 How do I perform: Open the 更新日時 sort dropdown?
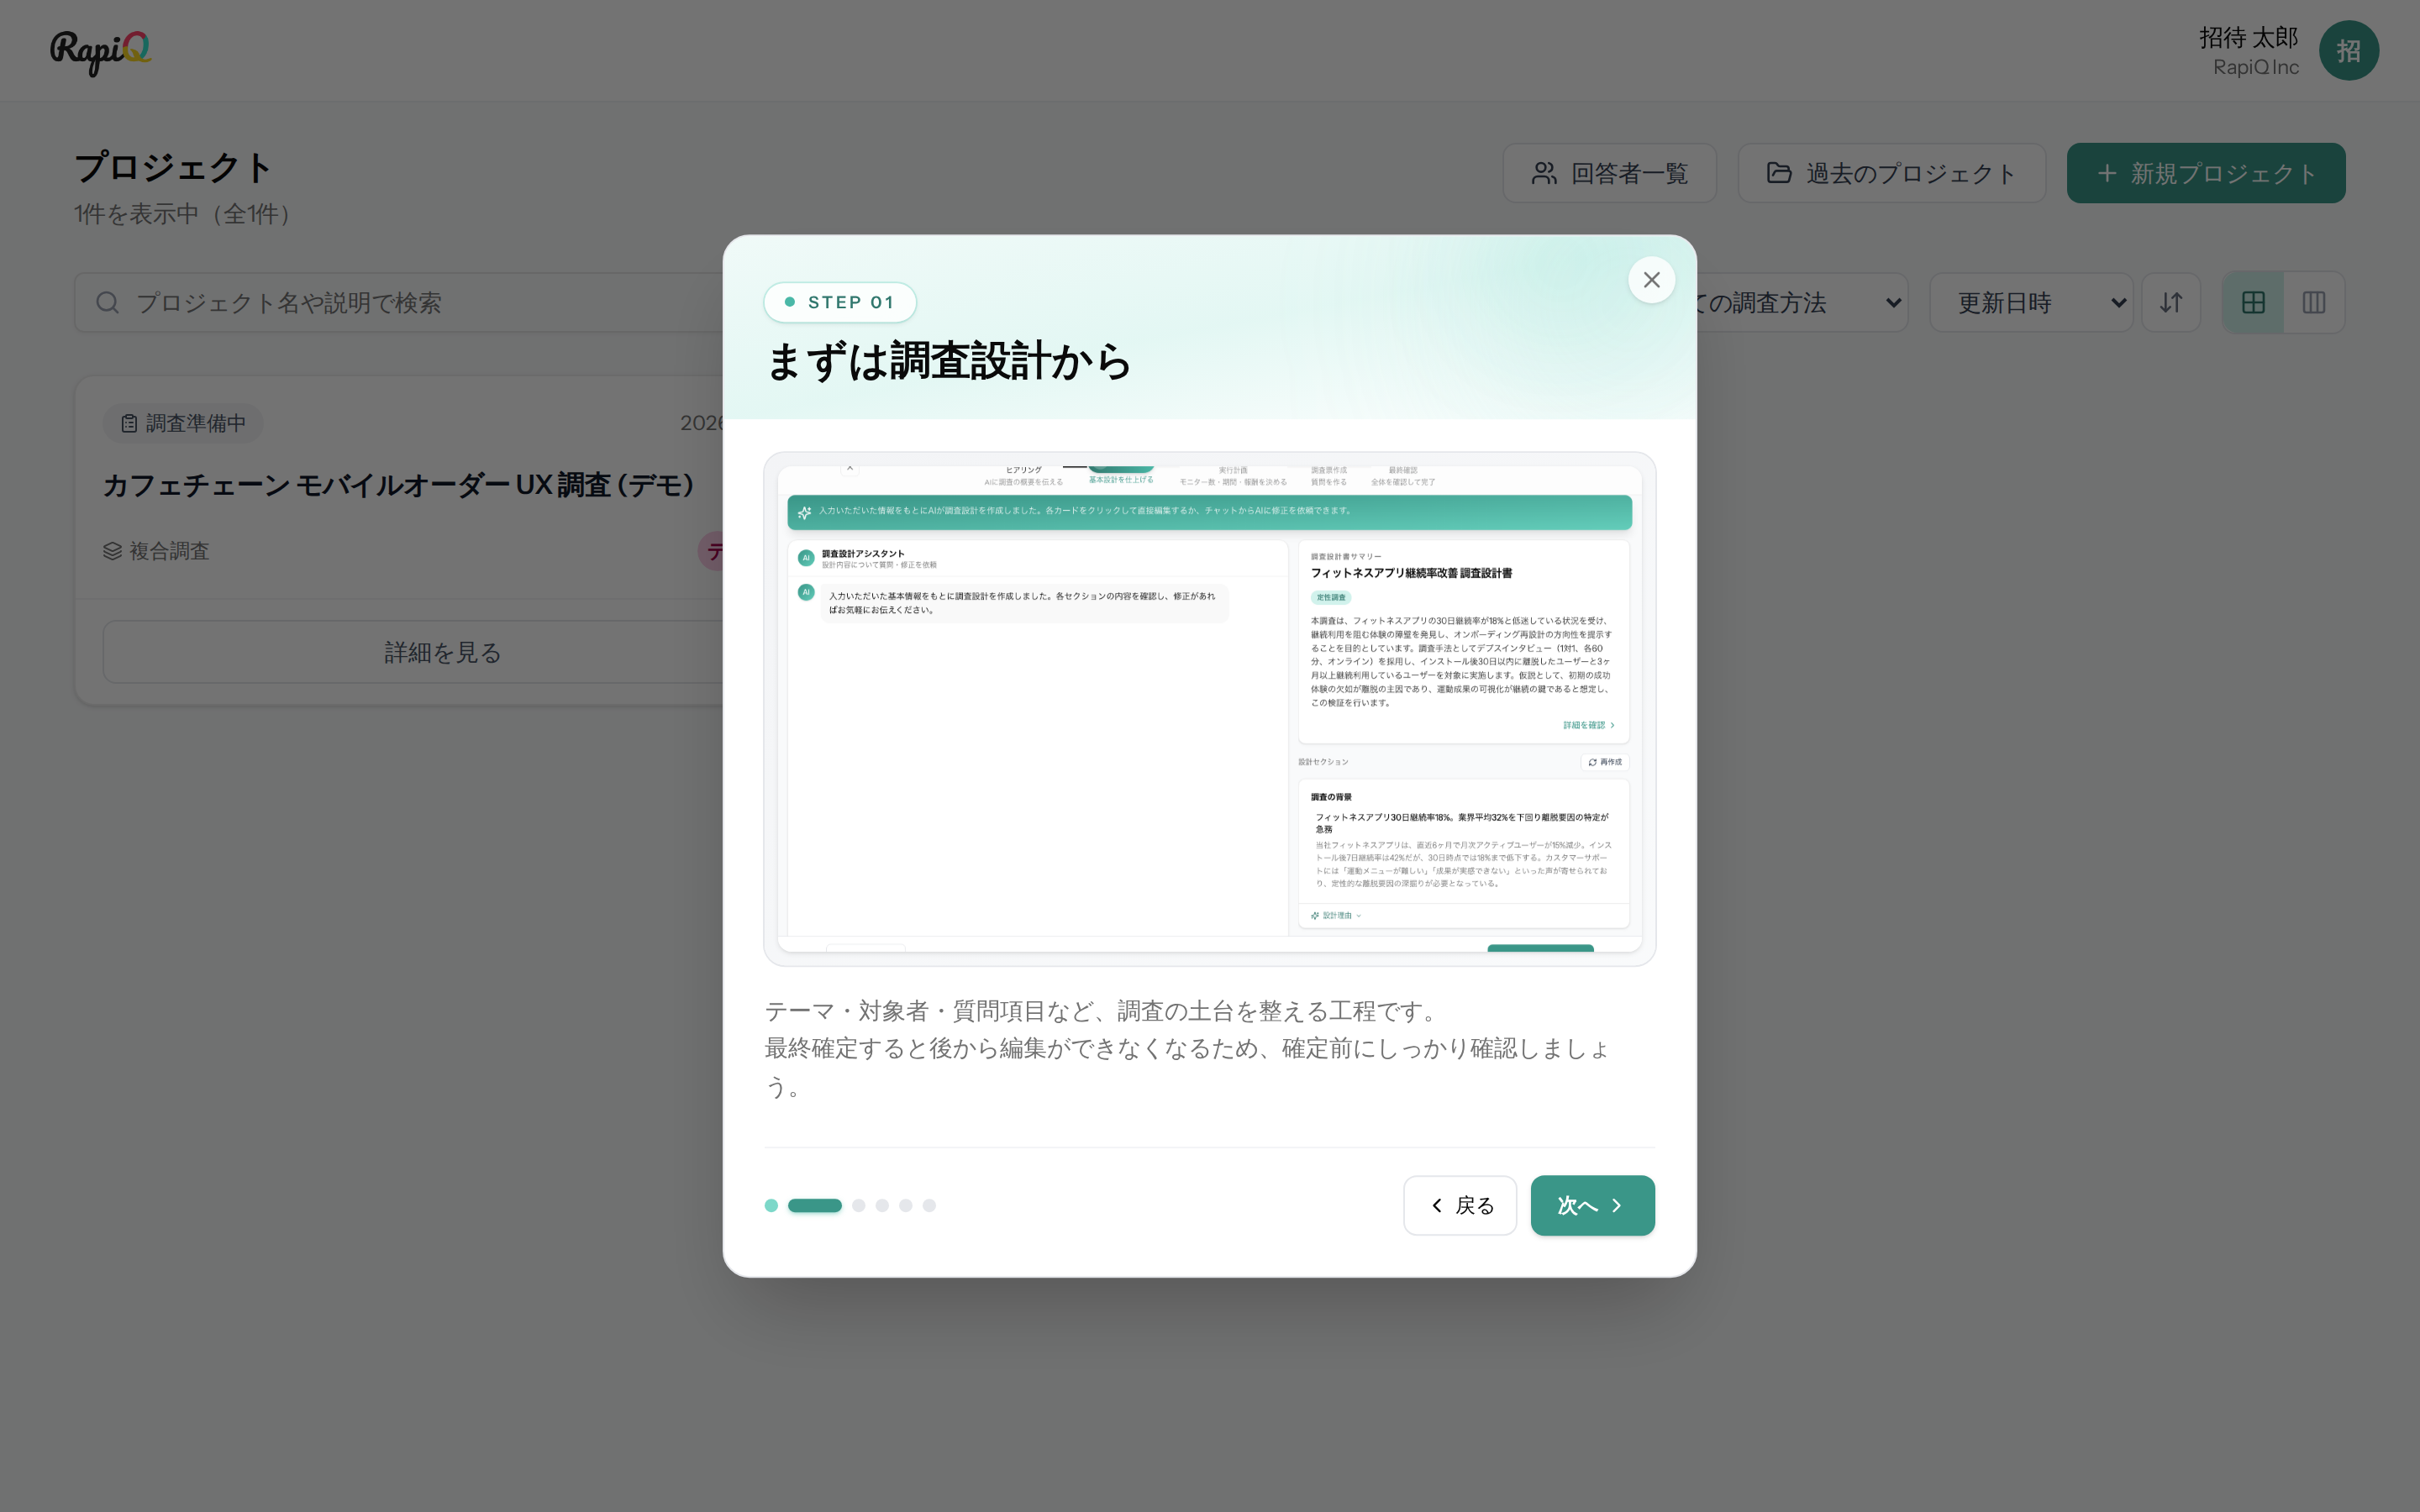(x=2031, y=302)
